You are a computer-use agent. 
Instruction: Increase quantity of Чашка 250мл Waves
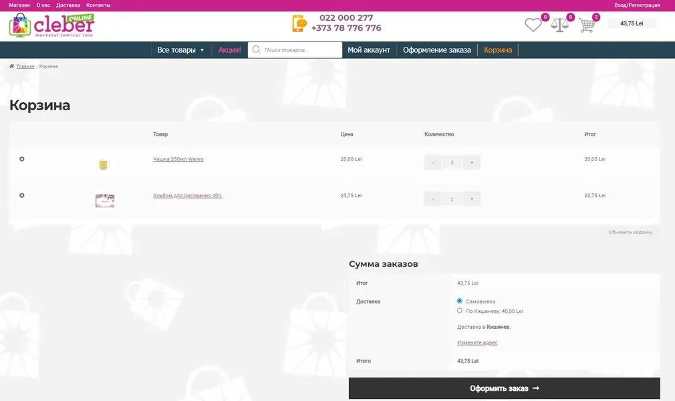472,162
